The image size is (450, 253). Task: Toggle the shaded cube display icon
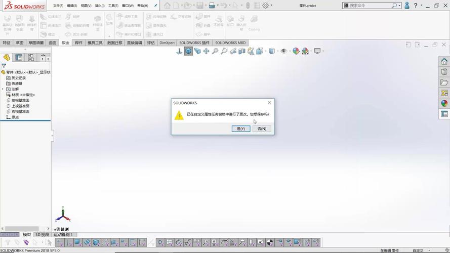[x=188, y=51]
